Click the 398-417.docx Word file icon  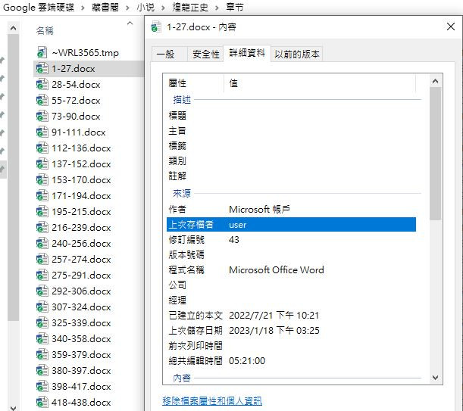pyautogui.click(x=42, y=387)
